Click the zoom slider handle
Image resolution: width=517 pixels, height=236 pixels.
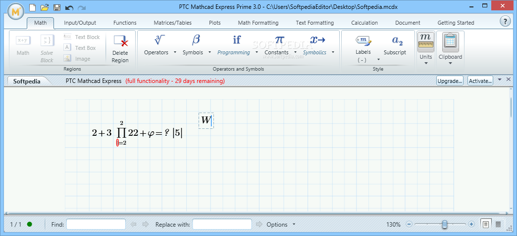click(445, 224)
